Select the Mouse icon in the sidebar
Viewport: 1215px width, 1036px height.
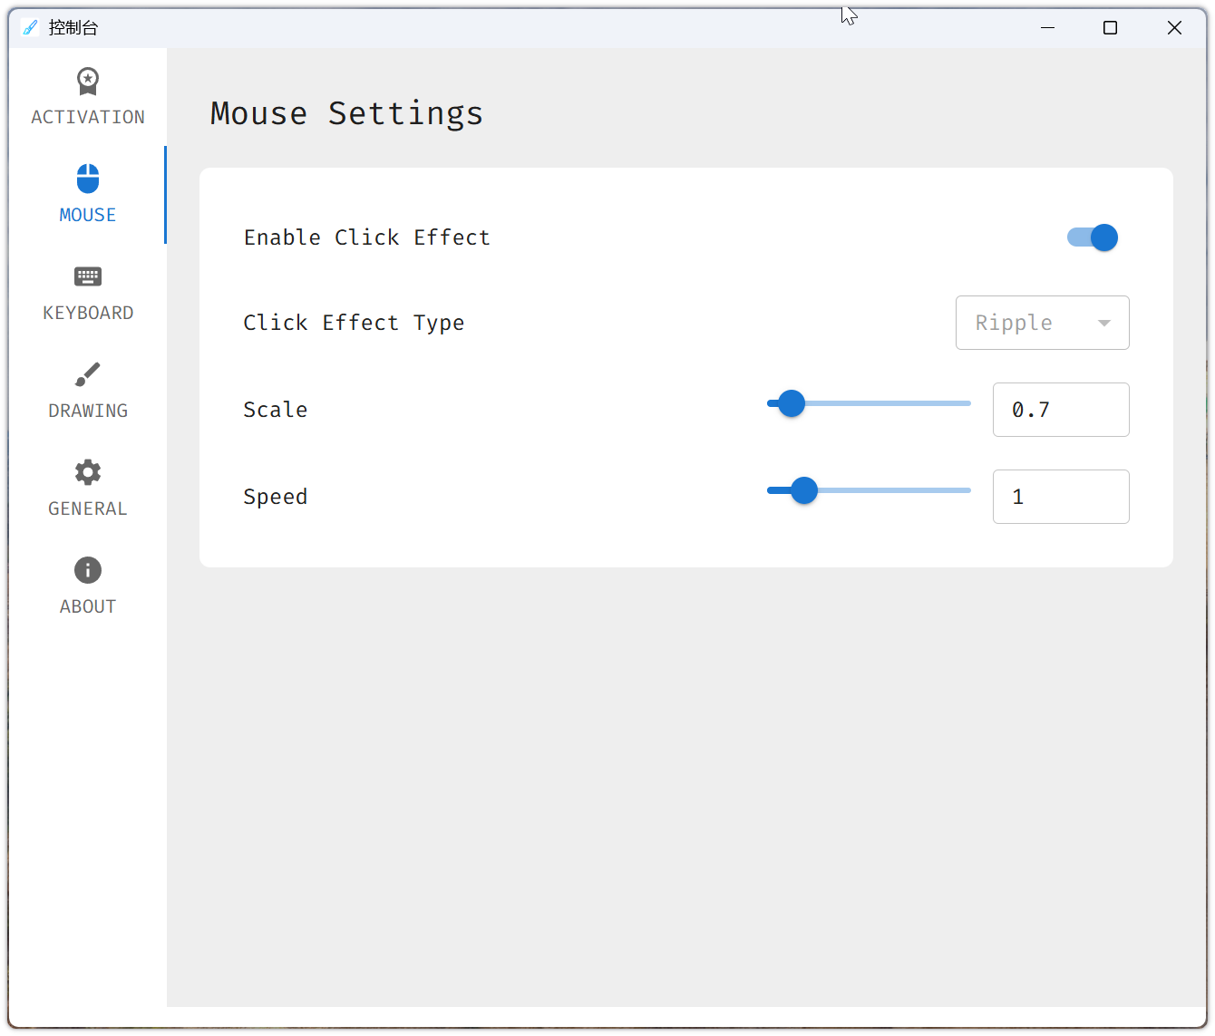coord(87,179)
